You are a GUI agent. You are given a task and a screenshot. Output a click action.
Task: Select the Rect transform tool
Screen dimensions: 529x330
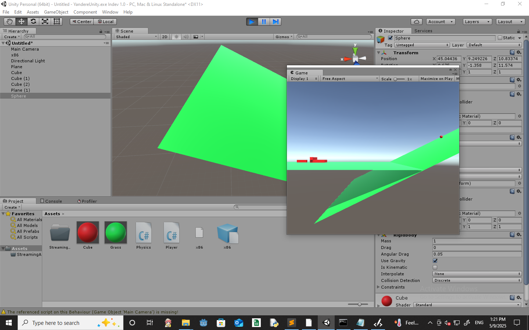click(57, 22)
